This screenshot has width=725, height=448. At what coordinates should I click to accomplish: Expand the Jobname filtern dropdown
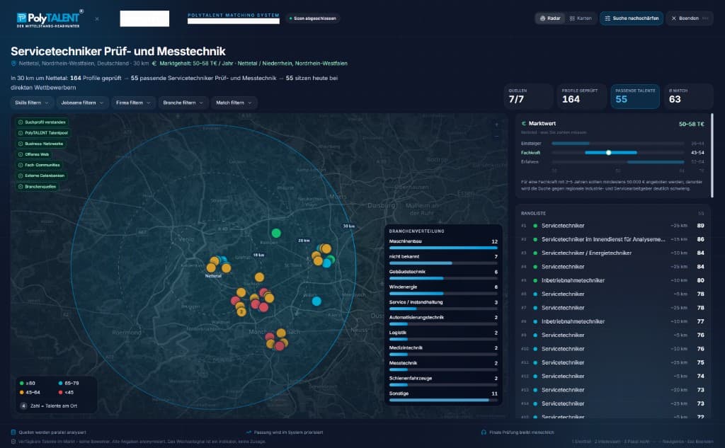click(82, 103)
